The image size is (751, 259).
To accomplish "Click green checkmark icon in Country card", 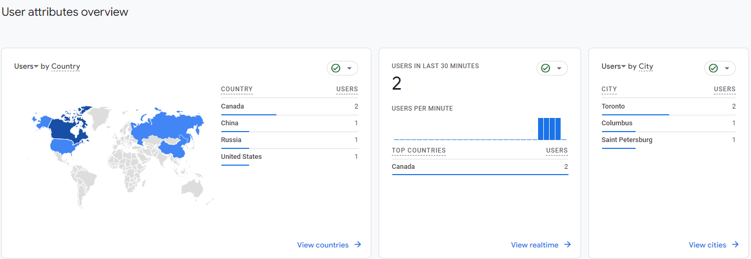I will pyautogui.click(x=336, y=68).
